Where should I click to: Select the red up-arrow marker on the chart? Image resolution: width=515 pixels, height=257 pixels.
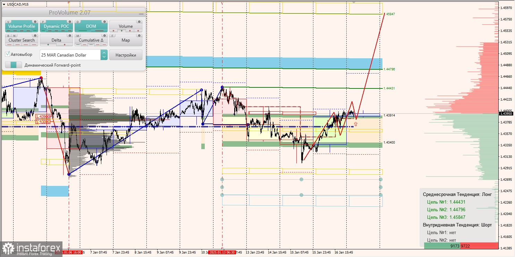click(356, 123)
